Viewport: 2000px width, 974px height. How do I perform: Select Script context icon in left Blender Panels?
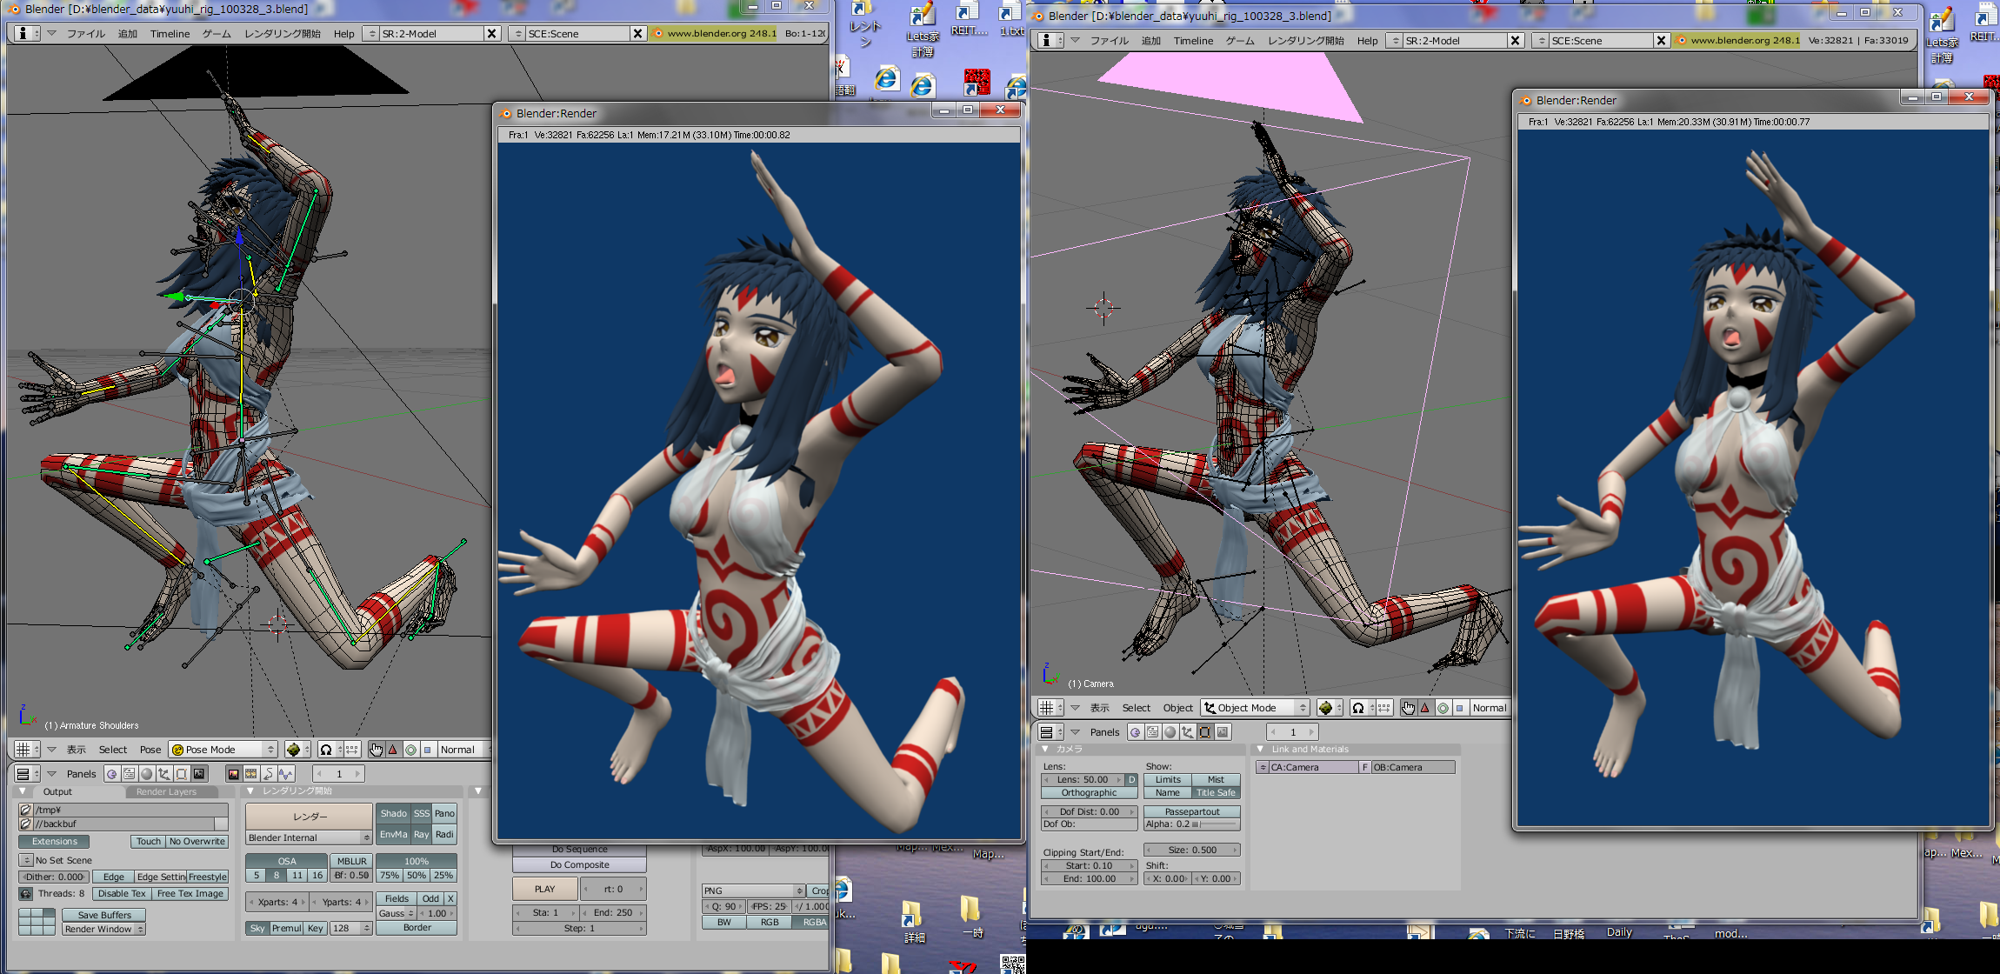coord(129,774)
